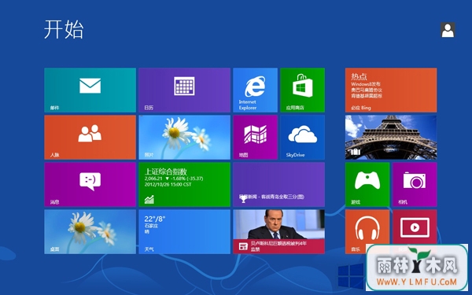Click the user account avatar
This screenshot has height=295, width=472.
tap(448, 30)
